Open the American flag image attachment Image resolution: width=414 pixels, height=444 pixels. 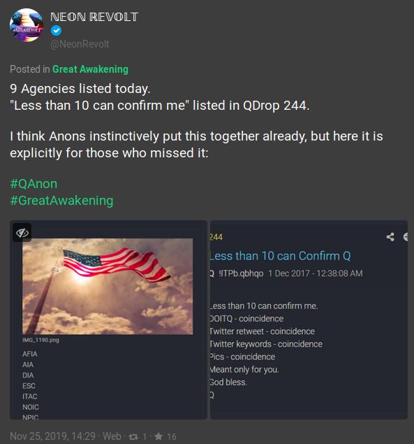tap(108, 286)
